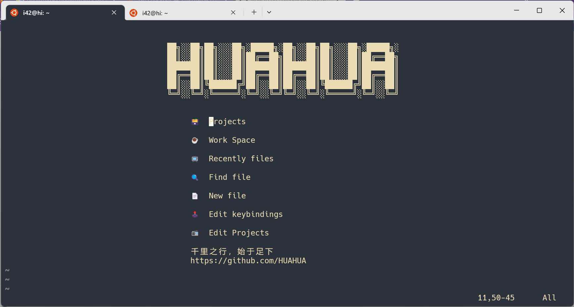Open the Find file entry
The width and height of the screenshot is (574, 307).
[x=230, y=177]
